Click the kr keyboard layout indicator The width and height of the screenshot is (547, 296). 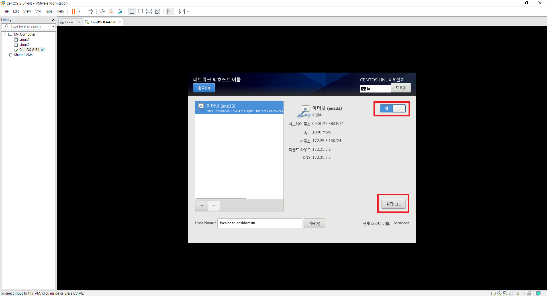click(x=375, y=89)
